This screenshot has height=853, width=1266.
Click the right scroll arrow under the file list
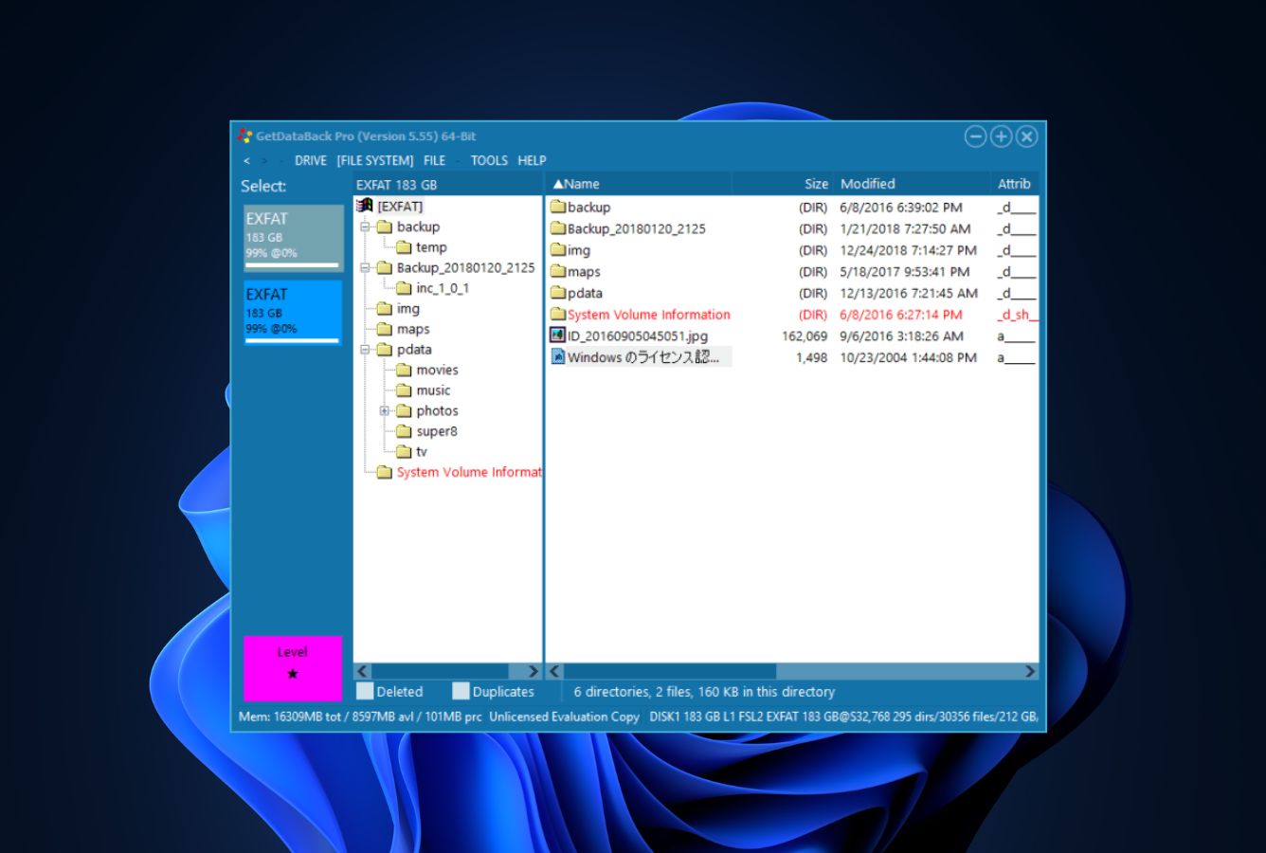pyautogui.click(x=1030, y=671)
